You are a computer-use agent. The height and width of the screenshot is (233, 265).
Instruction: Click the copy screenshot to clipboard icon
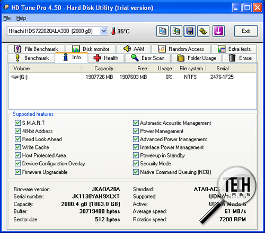tap(176, 31)
